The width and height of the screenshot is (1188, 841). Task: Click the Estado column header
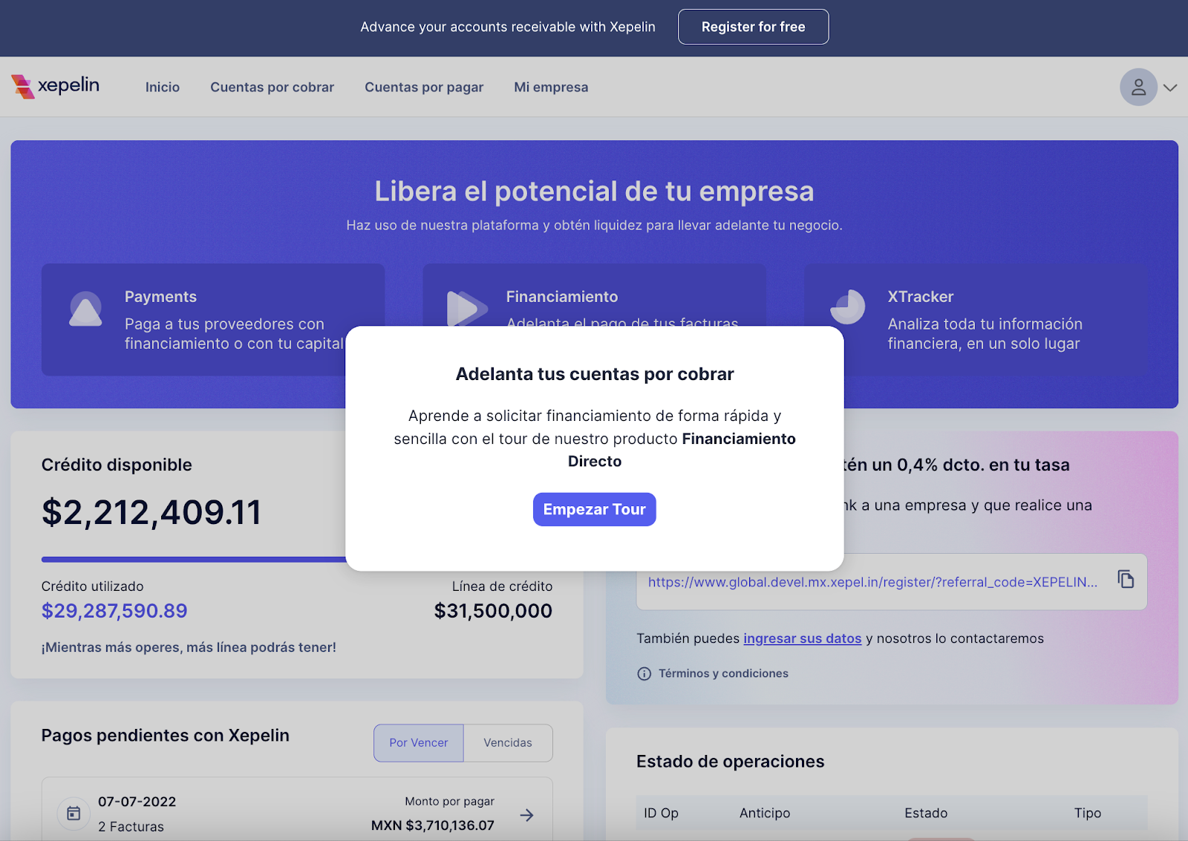pos(926,814)
